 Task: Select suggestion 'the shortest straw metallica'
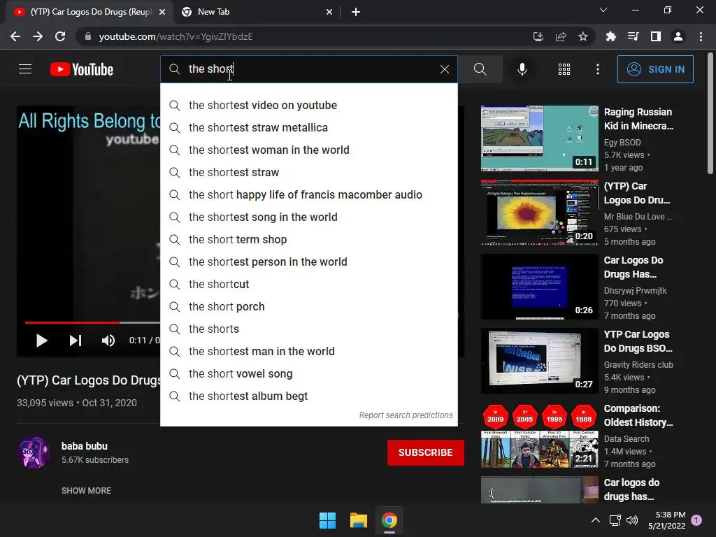[x=308, y=127]
